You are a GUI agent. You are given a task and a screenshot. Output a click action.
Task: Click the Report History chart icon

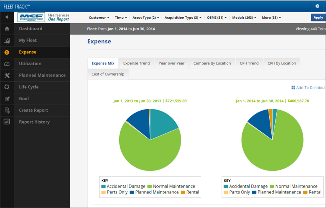coord(7,122)
